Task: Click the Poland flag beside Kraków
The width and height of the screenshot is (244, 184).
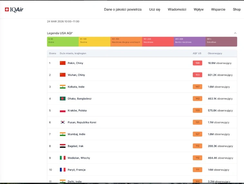Action: [x=62, y=110]
